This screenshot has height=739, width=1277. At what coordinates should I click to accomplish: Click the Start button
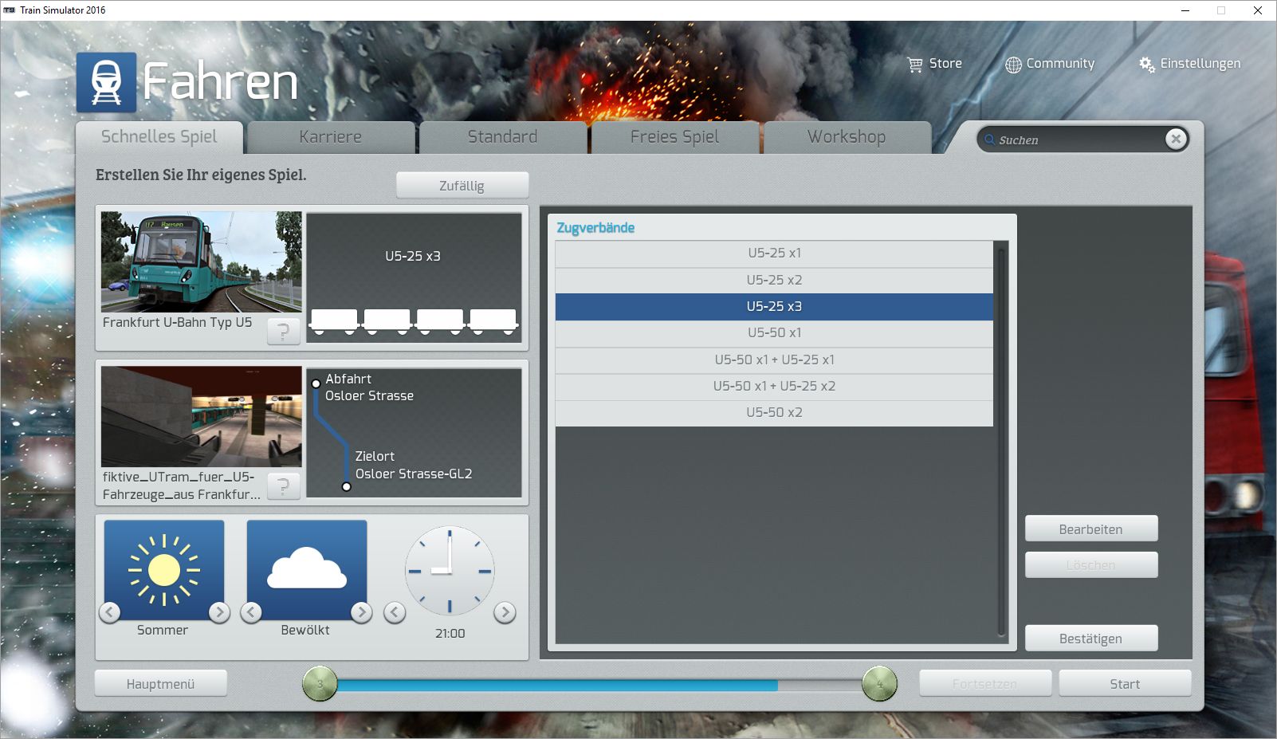1125,684
